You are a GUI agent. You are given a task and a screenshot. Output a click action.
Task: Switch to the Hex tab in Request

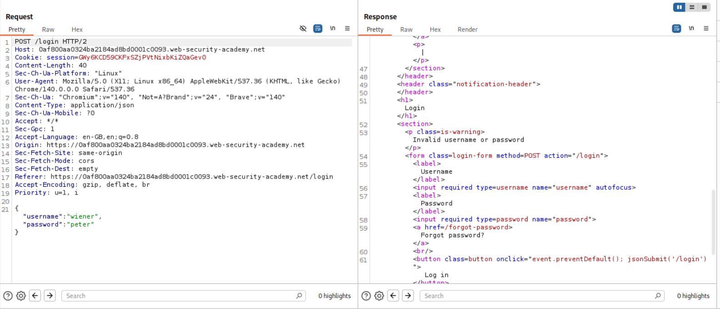[77, 30]
